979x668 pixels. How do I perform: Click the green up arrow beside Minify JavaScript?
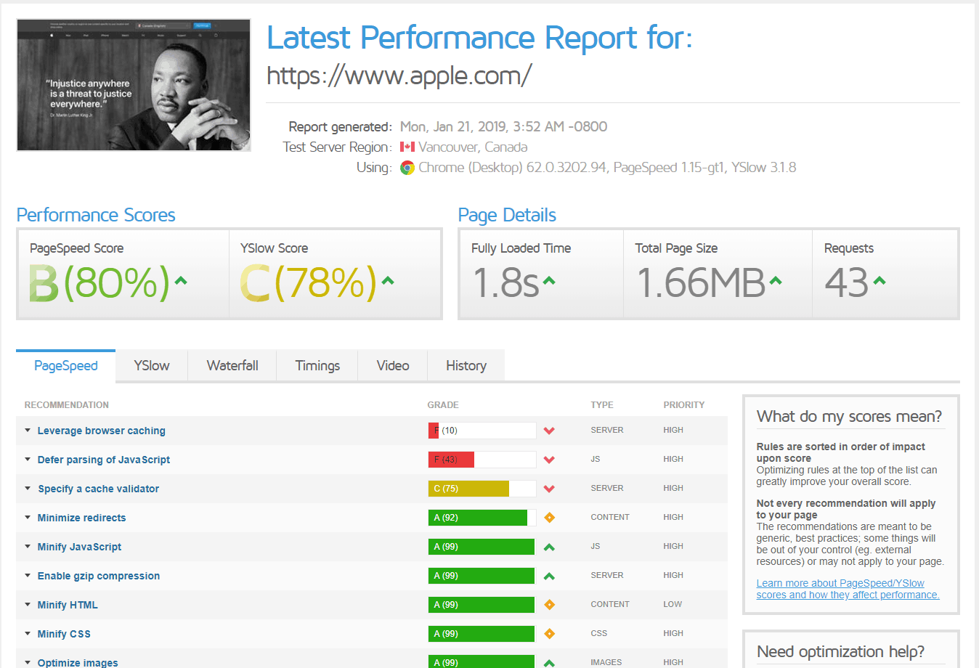[x=549, y=546]
